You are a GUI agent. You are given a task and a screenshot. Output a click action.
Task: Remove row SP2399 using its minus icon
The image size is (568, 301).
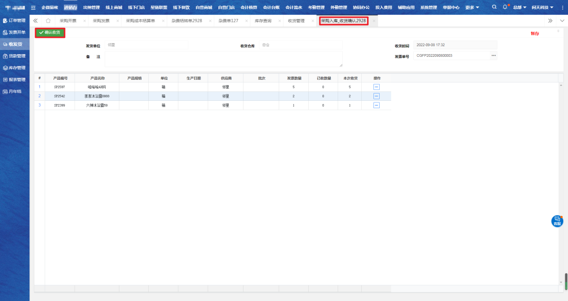[x=377, y=105]
